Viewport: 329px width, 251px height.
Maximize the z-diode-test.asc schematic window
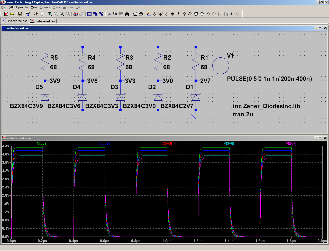click(x=320, y=28)
